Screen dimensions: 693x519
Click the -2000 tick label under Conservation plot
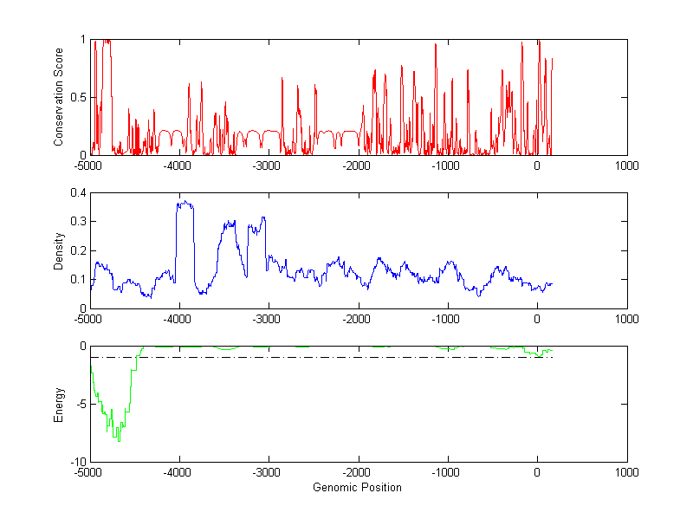(x=358, y=165)
